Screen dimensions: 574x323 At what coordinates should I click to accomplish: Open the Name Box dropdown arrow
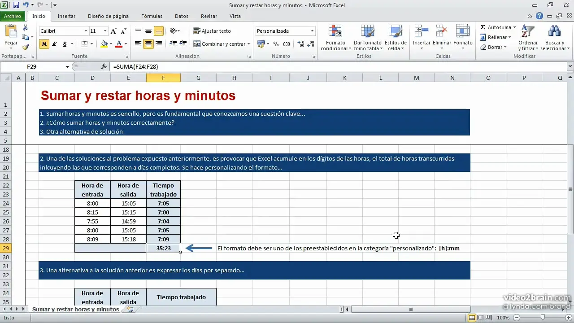(68, 66)
